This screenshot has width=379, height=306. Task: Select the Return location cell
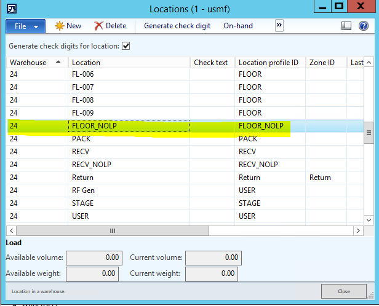coord(129,178)
